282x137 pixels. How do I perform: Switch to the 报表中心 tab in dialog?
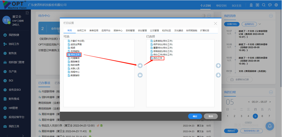pos(118,30)
